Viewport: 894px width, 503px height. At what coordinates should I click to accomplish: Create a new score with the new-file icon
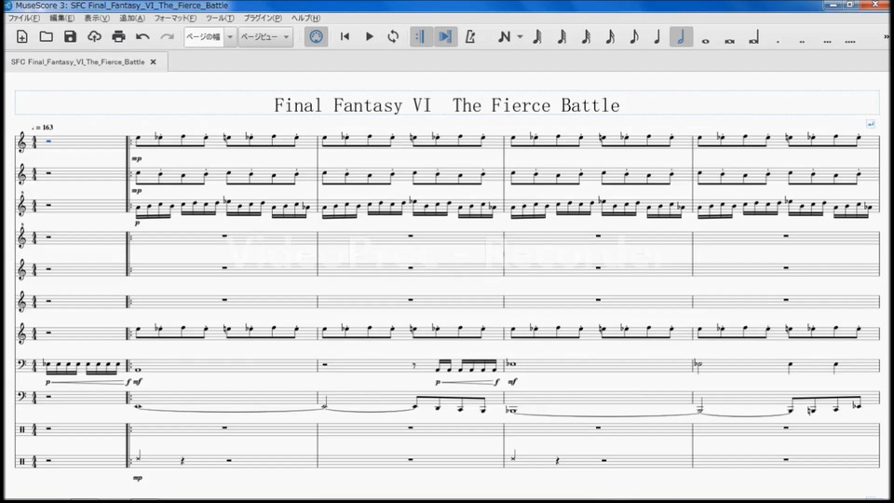tap(22, 37)
